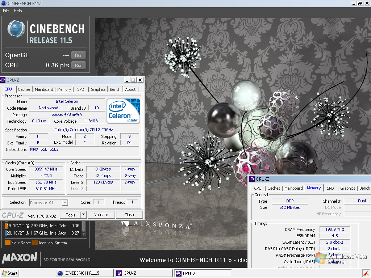This screenshot has height=278, width=371.
Task: Click the Cinebench globe logo icon
Action: (16, 29)
